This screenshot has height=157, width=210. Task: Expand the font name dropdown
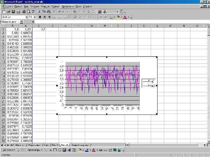click(x=27, y=17)
